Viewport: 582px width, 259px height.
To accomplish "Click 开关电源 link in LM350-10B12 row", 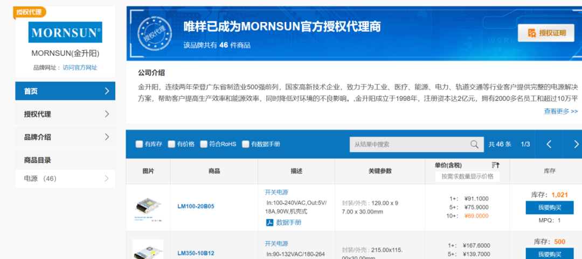I will point(276,244).
